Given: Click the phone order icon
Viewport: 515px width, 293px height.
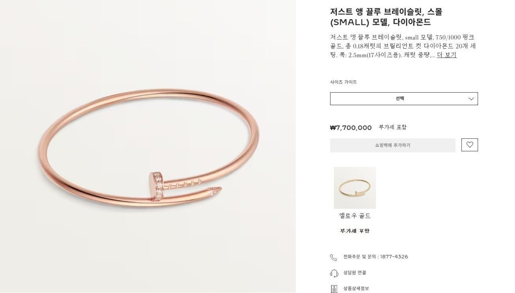Looking at the screenshot, I should coord(334,257).
